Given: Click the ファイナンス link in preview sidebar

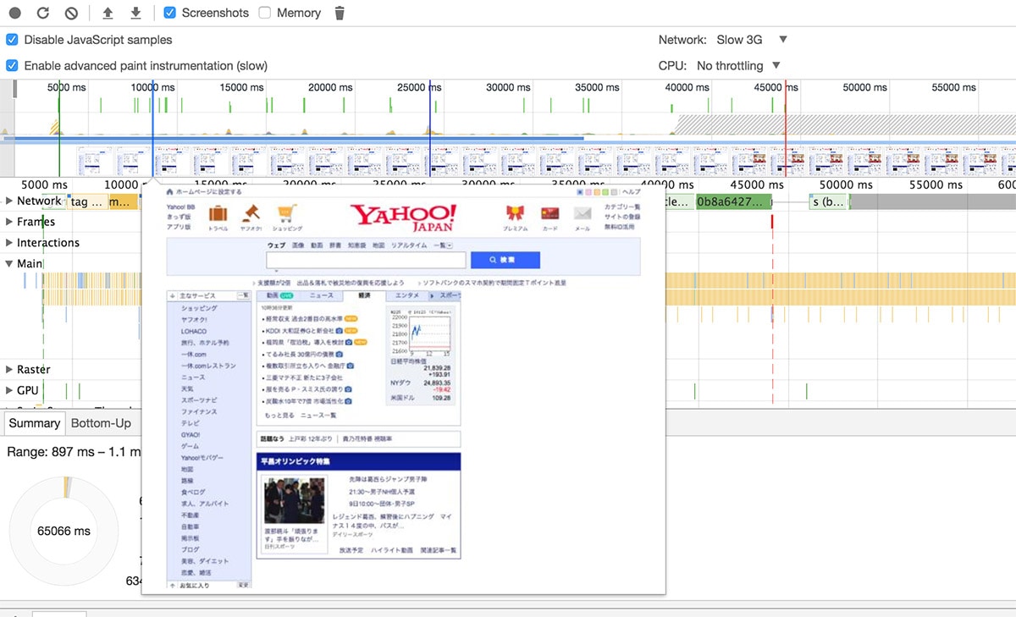Looking at the screenshot, I should [x=199, y=411].
